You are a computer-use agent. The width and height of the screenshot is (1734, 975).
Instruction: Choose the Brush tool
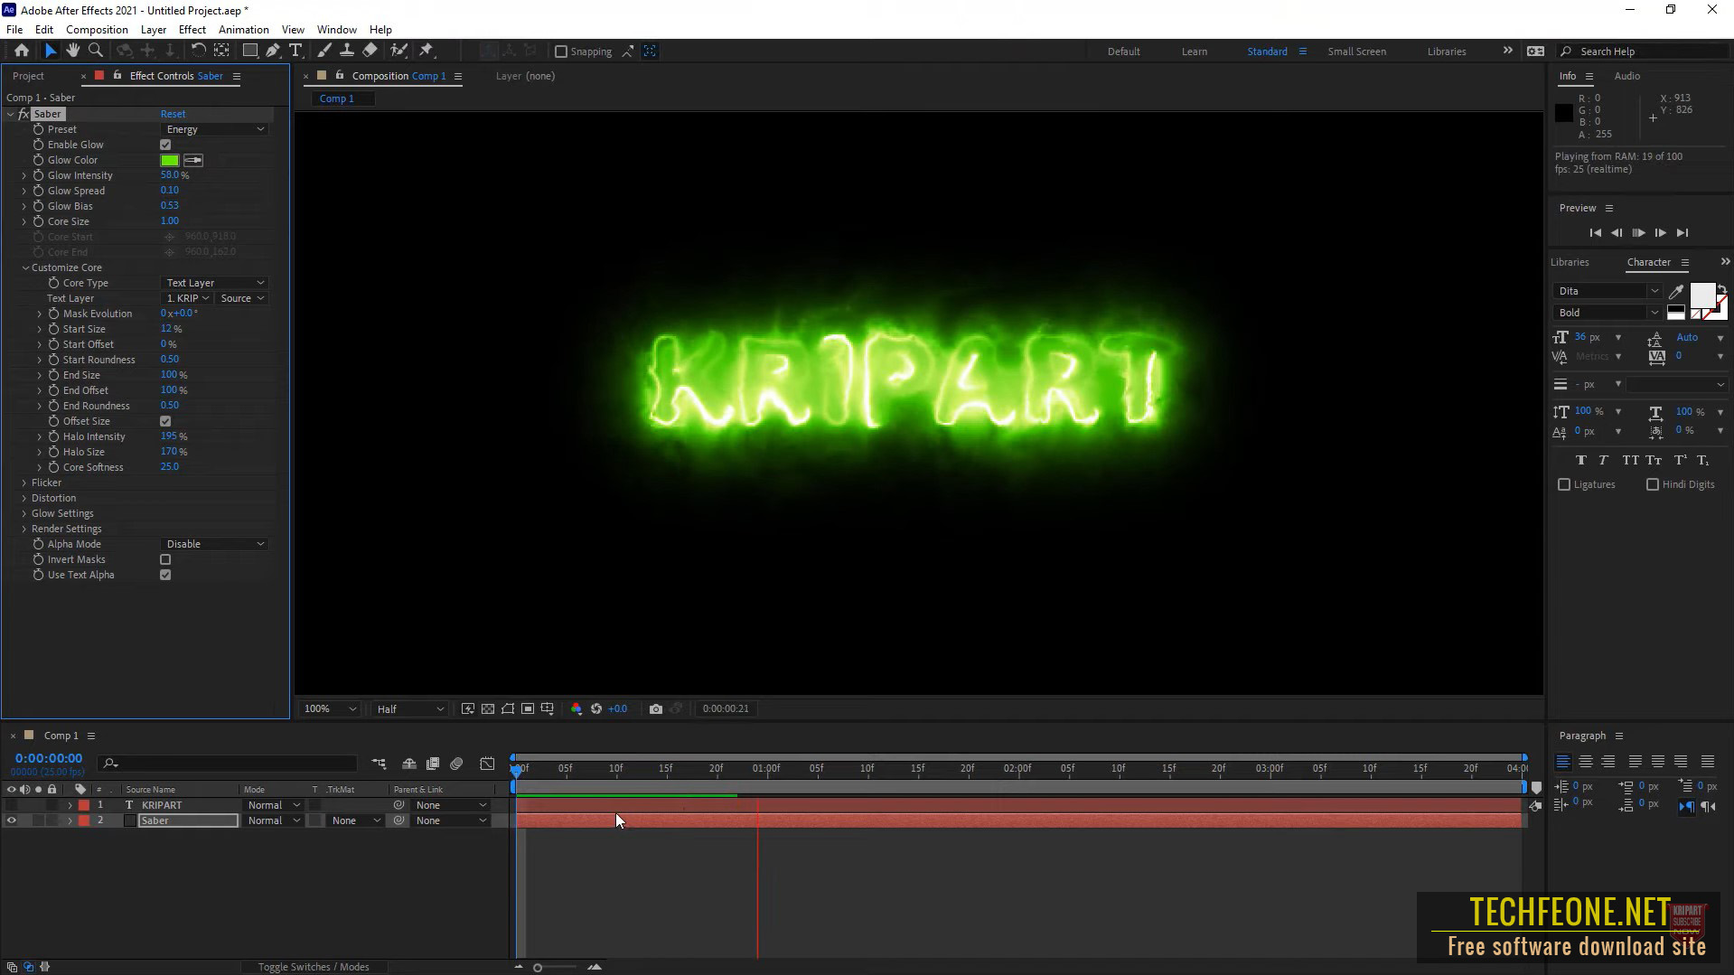coord(324,51)
